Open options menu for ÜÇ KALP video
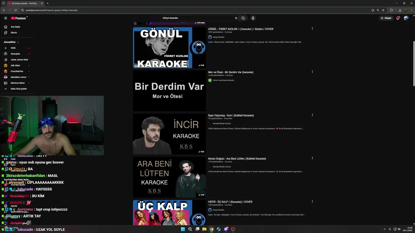Screen dimensions: 415x233 (312, 201)
